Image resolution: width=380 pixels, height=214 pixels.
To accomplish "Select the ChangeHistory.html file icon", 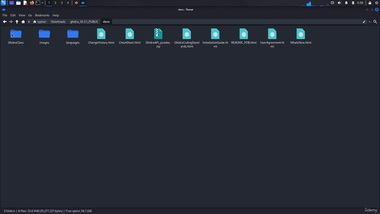I will click(101, 34).
